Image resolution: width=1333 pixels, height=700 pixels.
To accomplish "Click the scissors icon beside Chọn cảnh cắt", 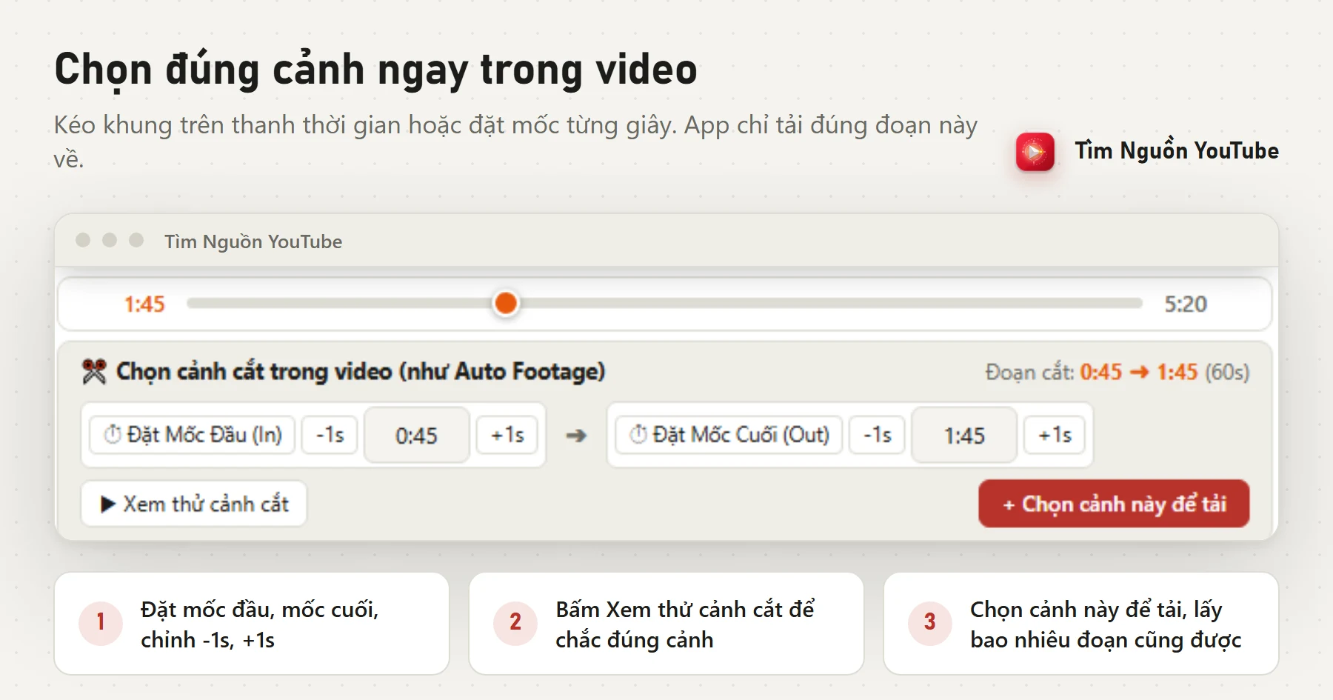I will pos(94,371).
